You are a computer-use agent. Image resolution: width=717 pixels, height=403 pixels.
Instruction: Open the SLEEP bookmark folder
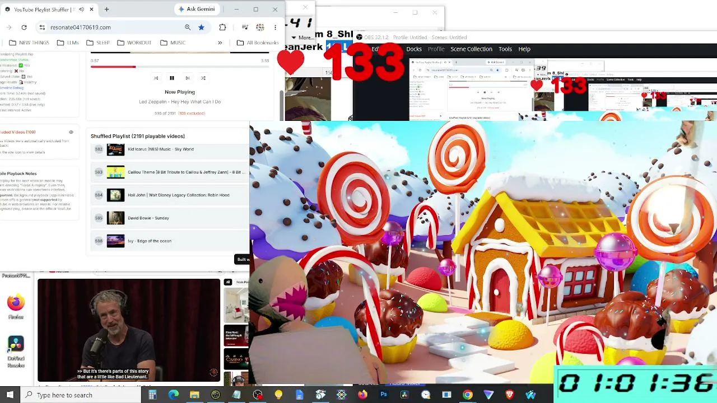(x=97, y=43)
